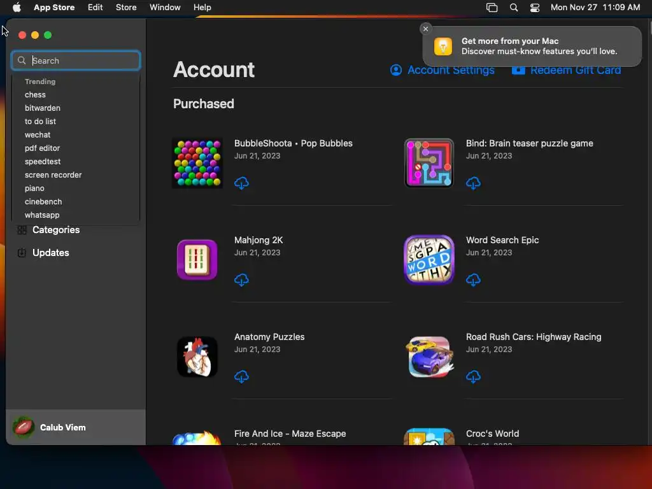Click the date and time in the menu bar
Viewport: 652px width, 489px height.
coord(595,8)
